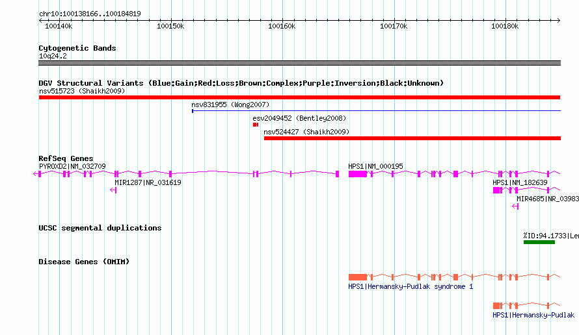This screenshot has height=335, width=579.
Task: Click the HPS1 NM_182639 magenta exon block
Action: pos(496,190)
